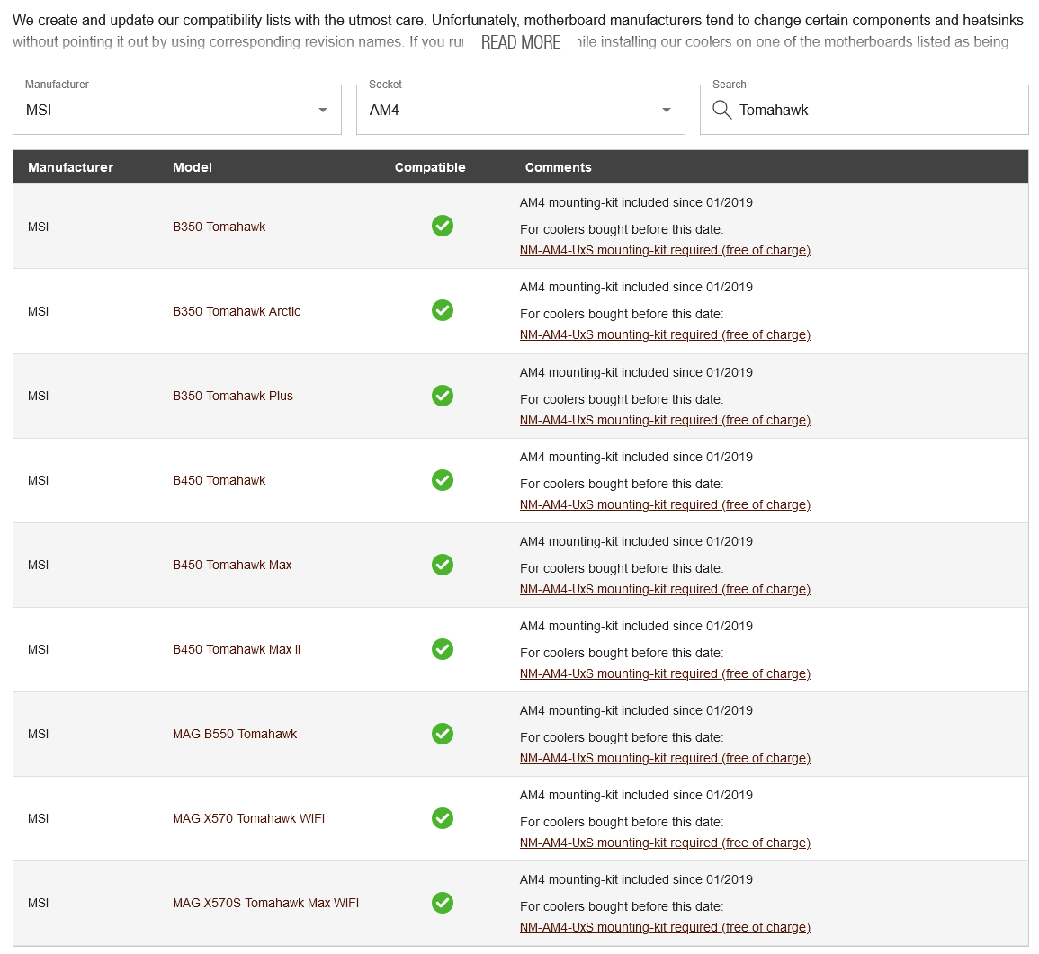Click the MAG X570 Tomahawk WIFI row's checkmark

443,818
